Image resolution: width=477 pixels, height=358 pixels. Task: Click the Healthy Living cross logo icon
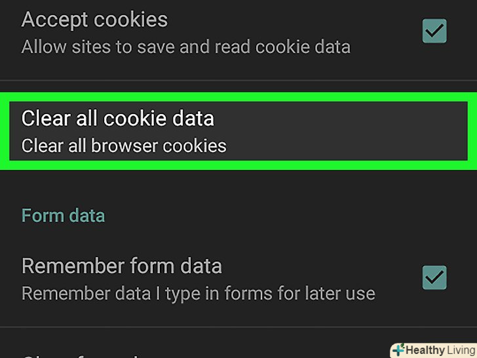(398, 350)
